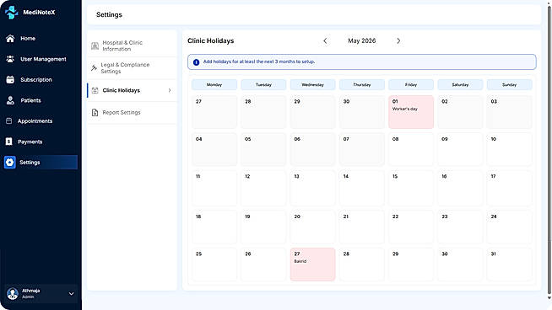The width and height of the screenshot is (552, 310).
Task: Click the Home house icon
Action: [10, 38]
